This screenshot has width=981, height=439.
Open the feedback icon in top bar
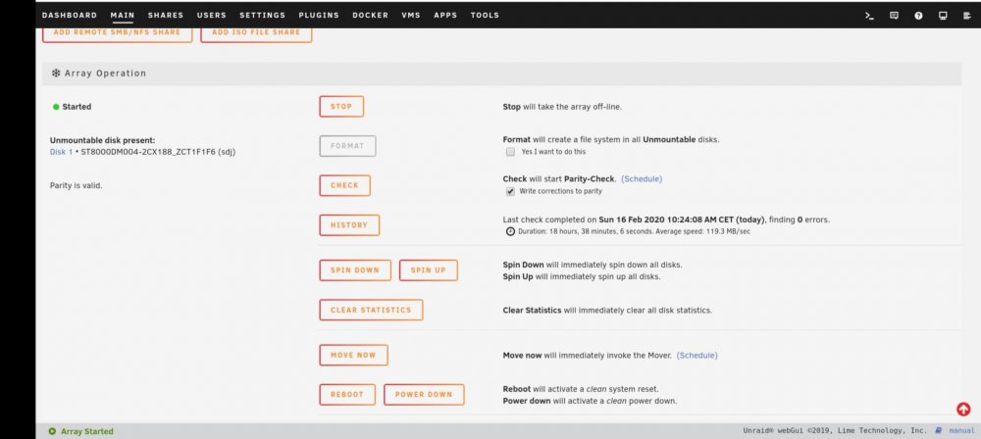(x=894, y=16)
